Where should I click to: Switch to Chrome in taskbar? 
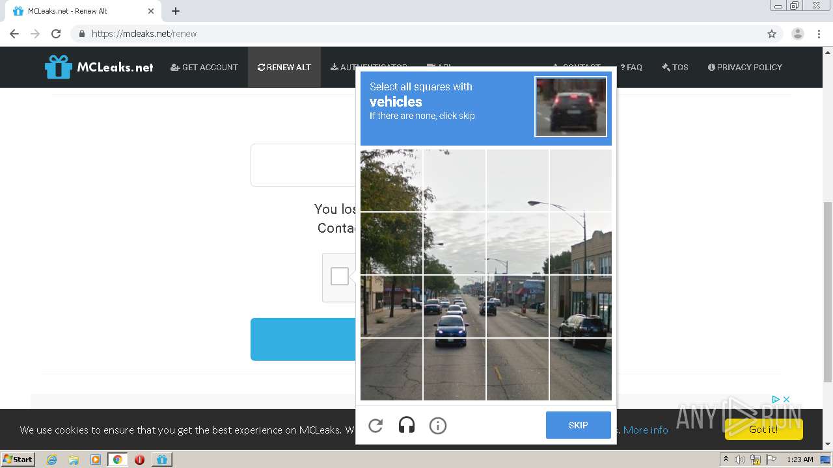(118, 460)
